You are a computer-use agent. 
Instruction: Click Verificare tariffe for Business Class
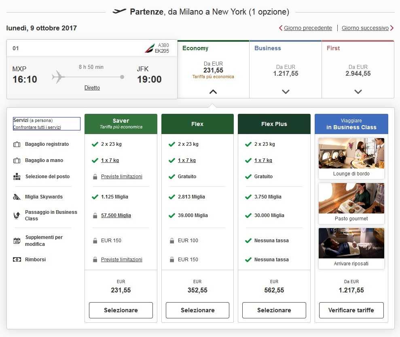[x=351, y=310]
